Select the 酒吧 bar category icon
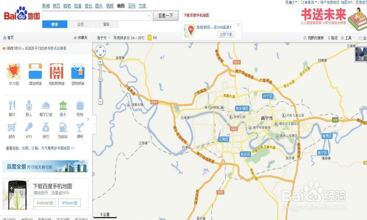This screenshot has width=367, height=220. click(80, 128)
